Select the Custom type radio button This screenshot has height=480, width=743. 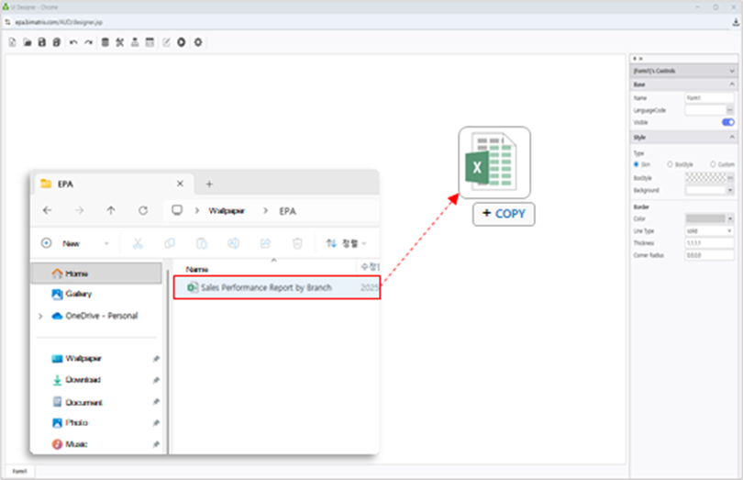click(714, 164)
